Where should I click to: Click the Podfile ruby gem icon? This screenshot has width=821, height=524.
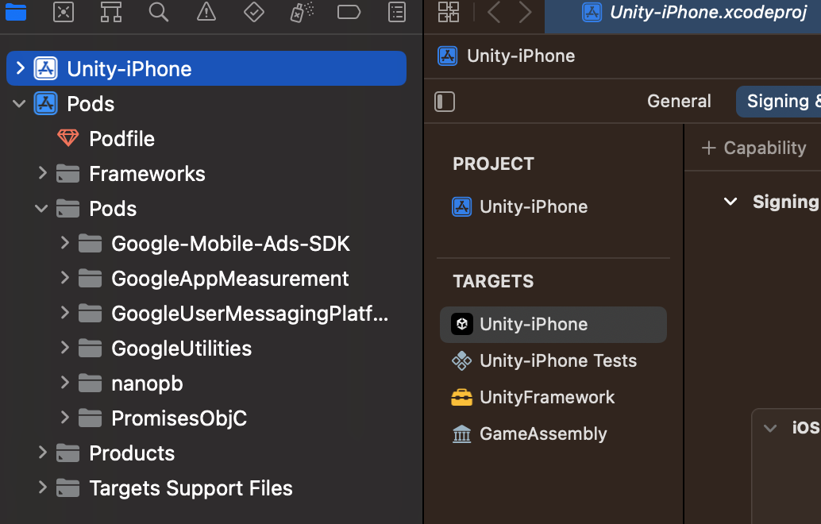(68, 138)
